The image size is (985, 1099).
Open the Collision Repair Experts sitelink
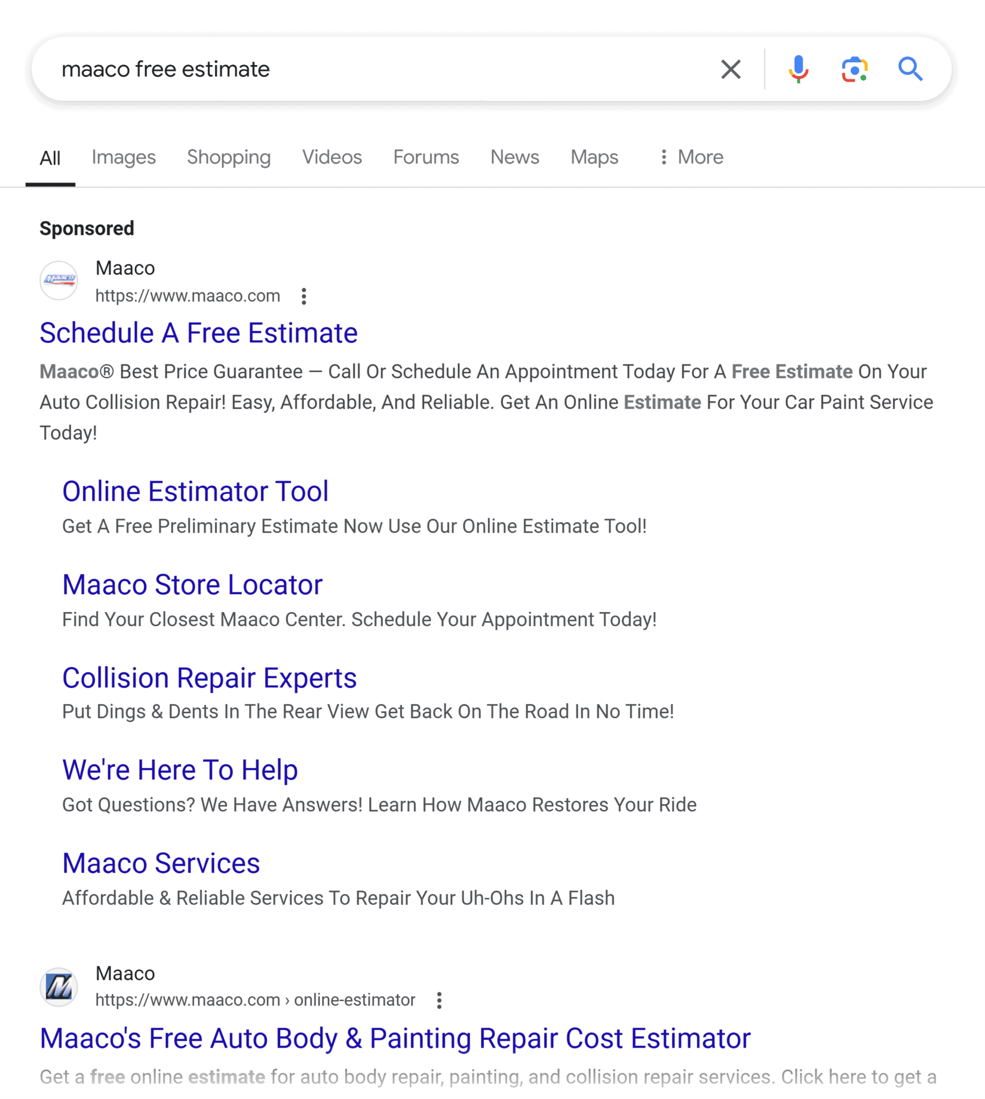point(209,677)
